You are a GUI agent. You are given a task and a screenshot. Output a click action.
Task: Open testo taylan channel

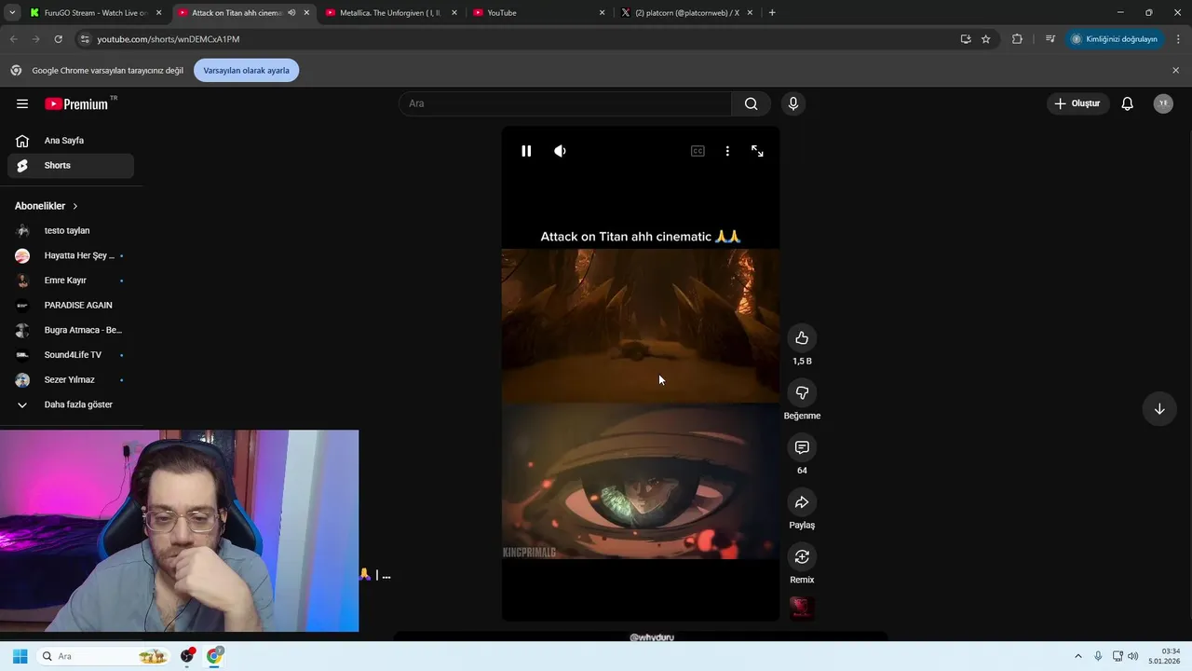point(71,231)
